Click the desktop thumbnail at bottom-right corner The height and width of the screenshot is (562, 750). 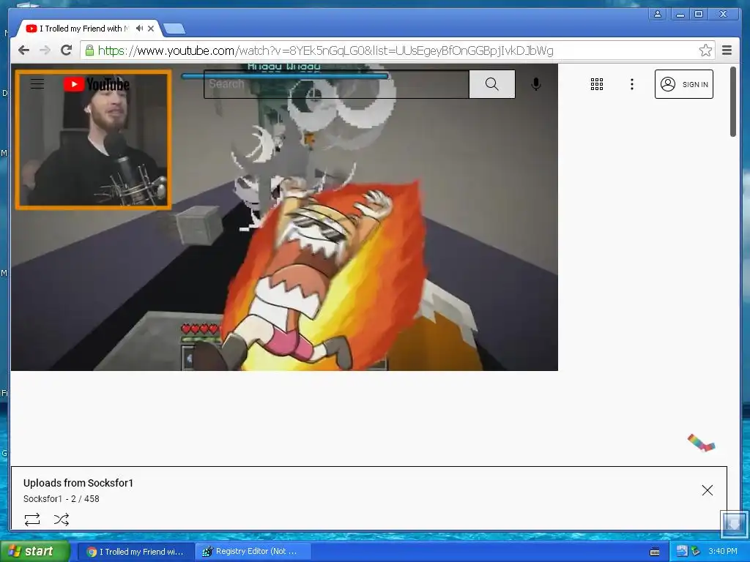coord(734,524)
